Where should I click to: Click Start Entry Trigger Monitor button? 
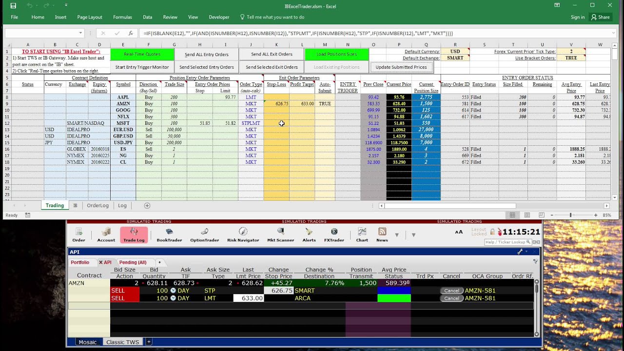(x=142, y=67)
